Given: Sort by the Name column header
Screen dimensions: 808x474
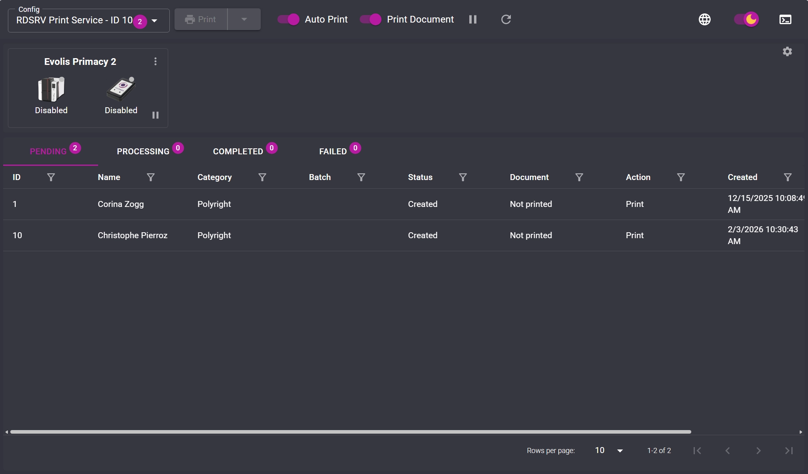Looking at the screenshot, I should [109, 177].
